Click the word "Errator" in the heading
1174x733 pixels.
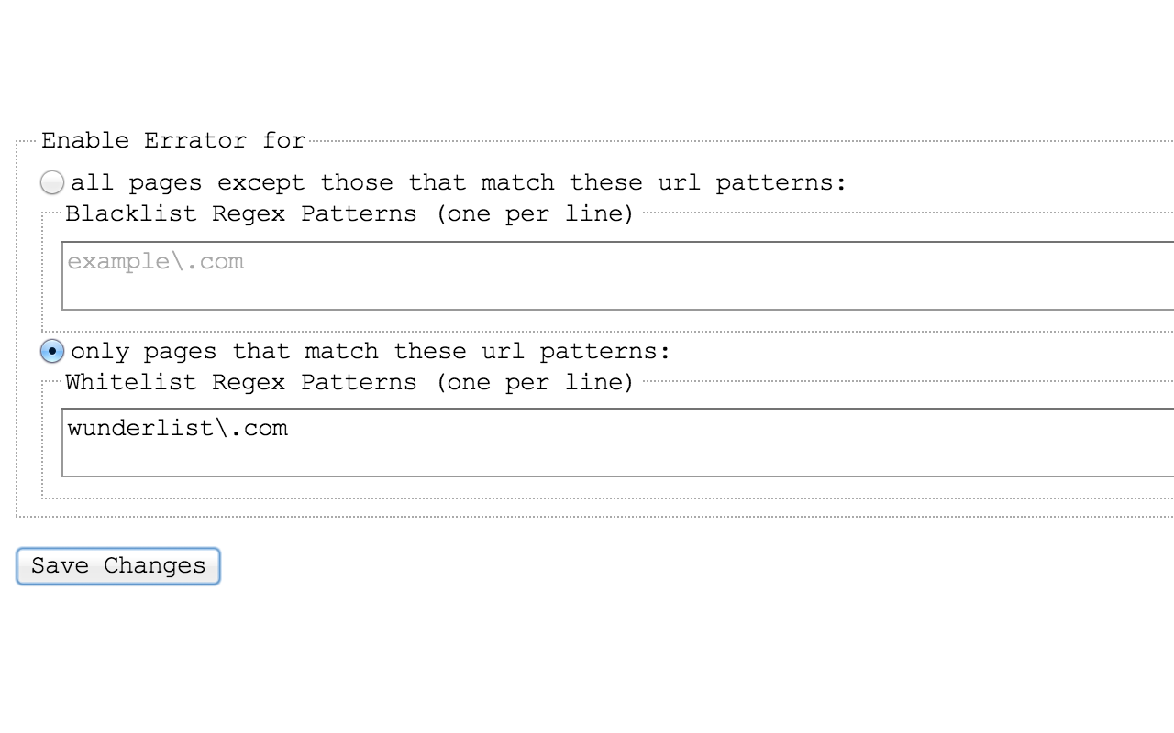[195, 140]
